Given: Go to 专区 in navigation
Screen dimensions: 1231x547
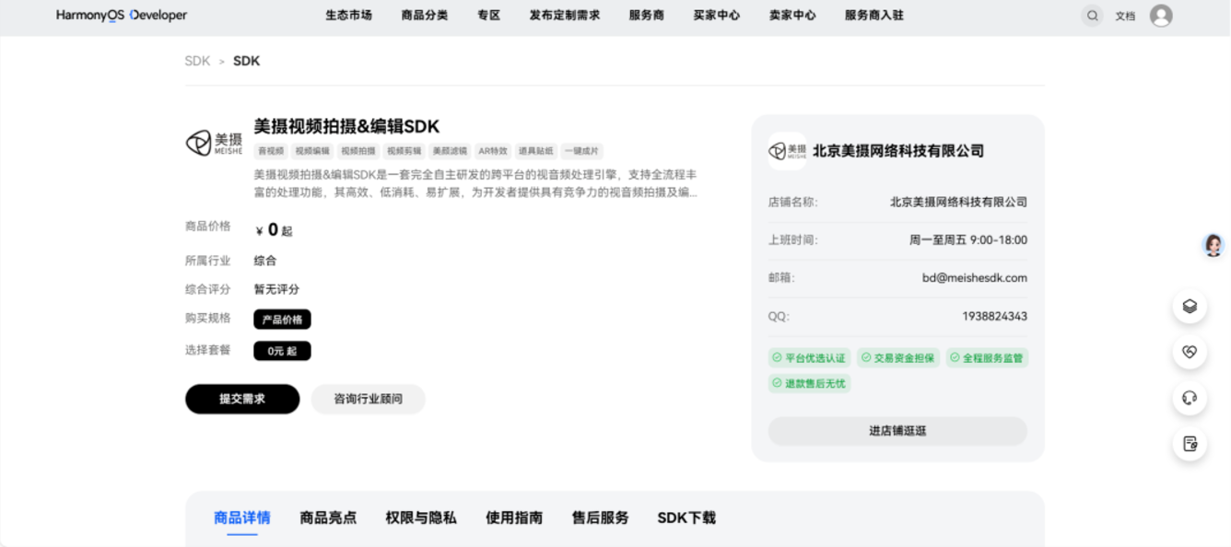Looking at the screenshot, I should tap(488, 16).
